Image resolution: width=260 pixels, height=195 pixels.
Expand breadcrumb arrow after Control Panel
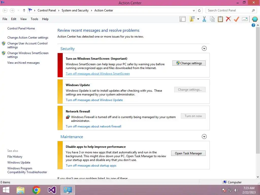59,10
